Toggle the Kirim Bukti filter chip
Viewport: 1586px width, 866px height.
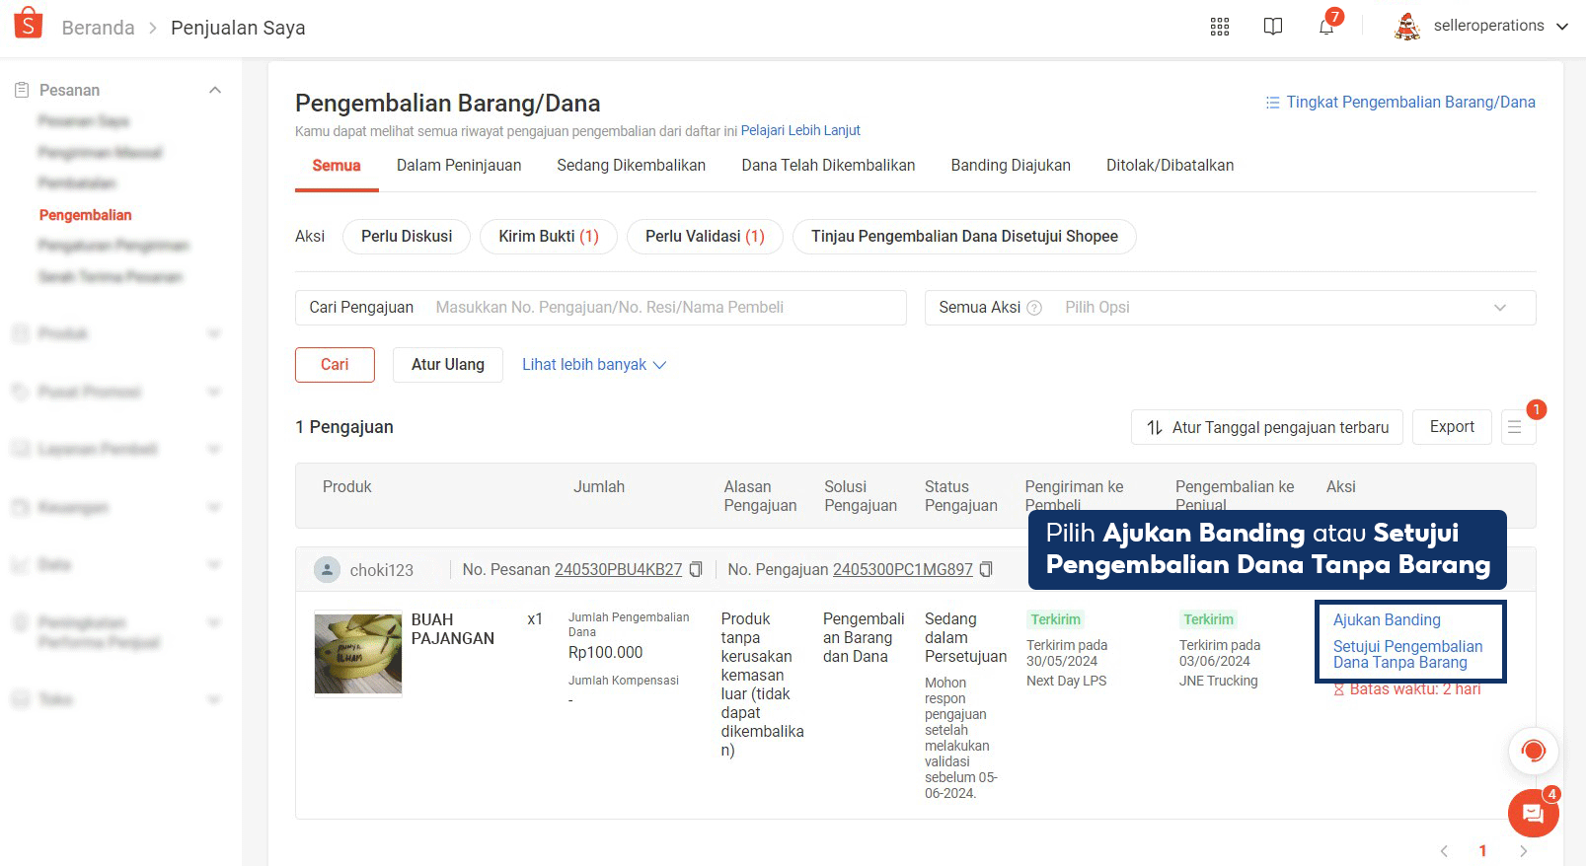point(548,237)
